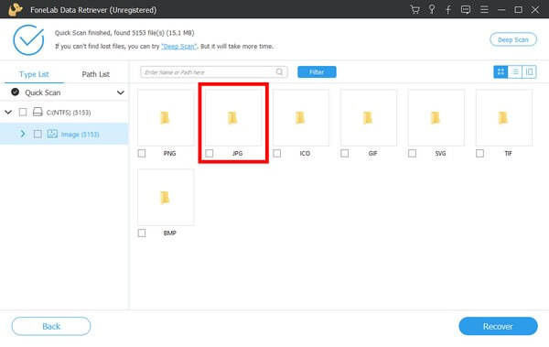This screenshot has height=347, width=549.
Task: Click the scan complete checkmark icon
Action: click(x=28, y=39)
